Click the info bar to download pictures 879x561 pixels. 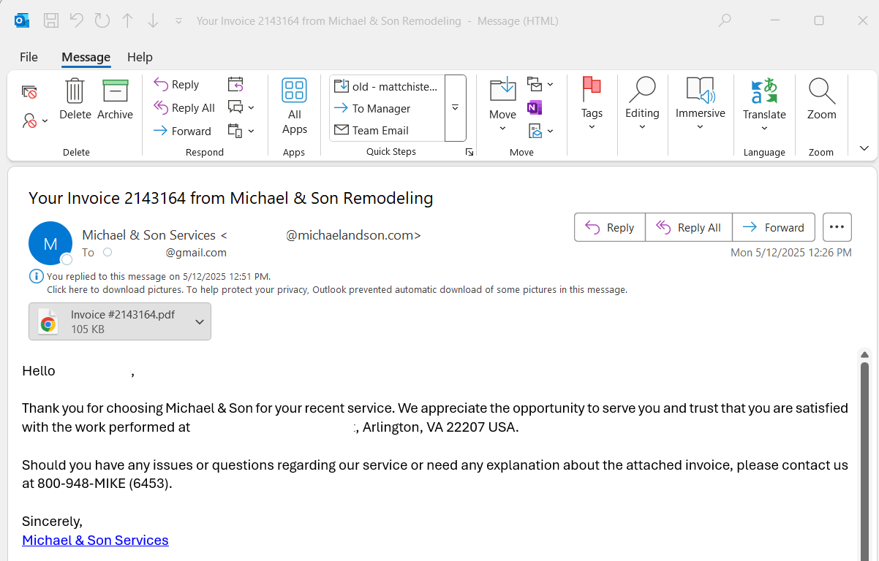click(336, 289)
